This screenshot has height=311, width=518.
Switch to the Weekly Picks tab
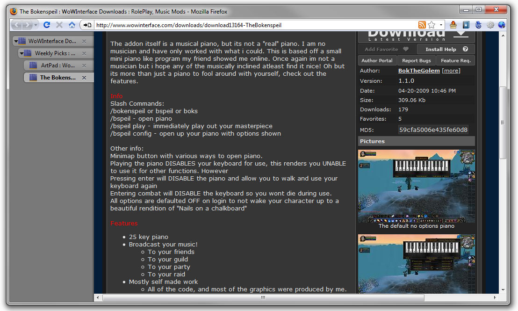[55, 53]
